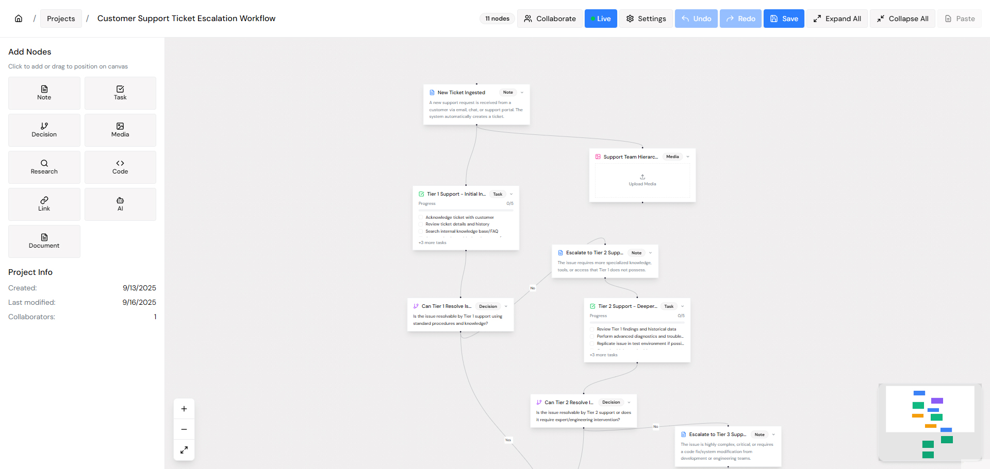Toggle the Live mode button
Image resolution: width=990 pixels, height=469 pixels.
601,19
